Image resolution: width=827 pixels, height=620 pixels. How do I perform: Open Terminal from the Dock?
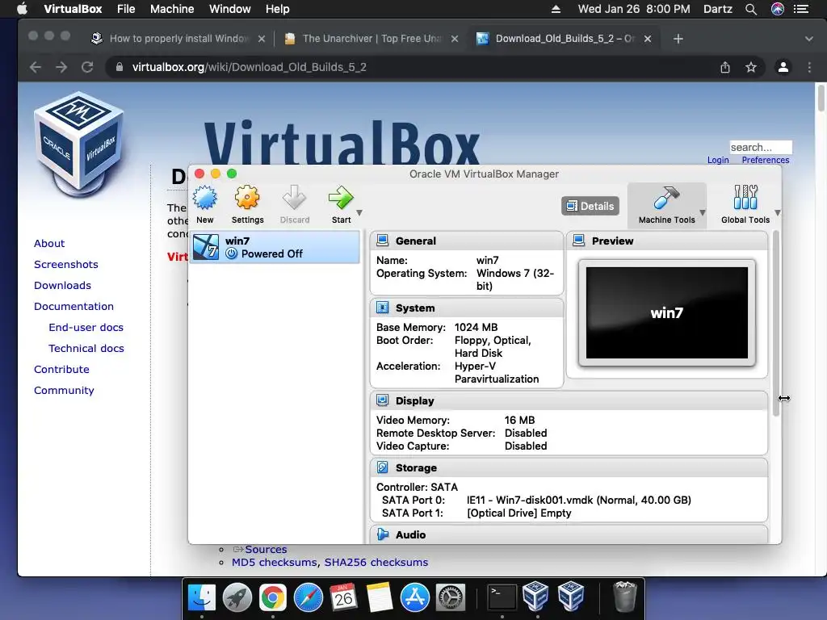click(x=501, y=598)
